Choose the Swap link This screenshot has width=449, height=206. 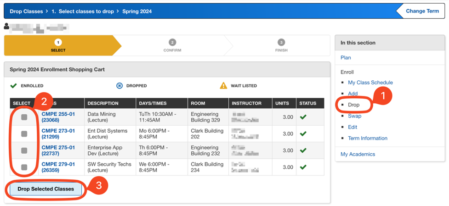coord(354,116)
